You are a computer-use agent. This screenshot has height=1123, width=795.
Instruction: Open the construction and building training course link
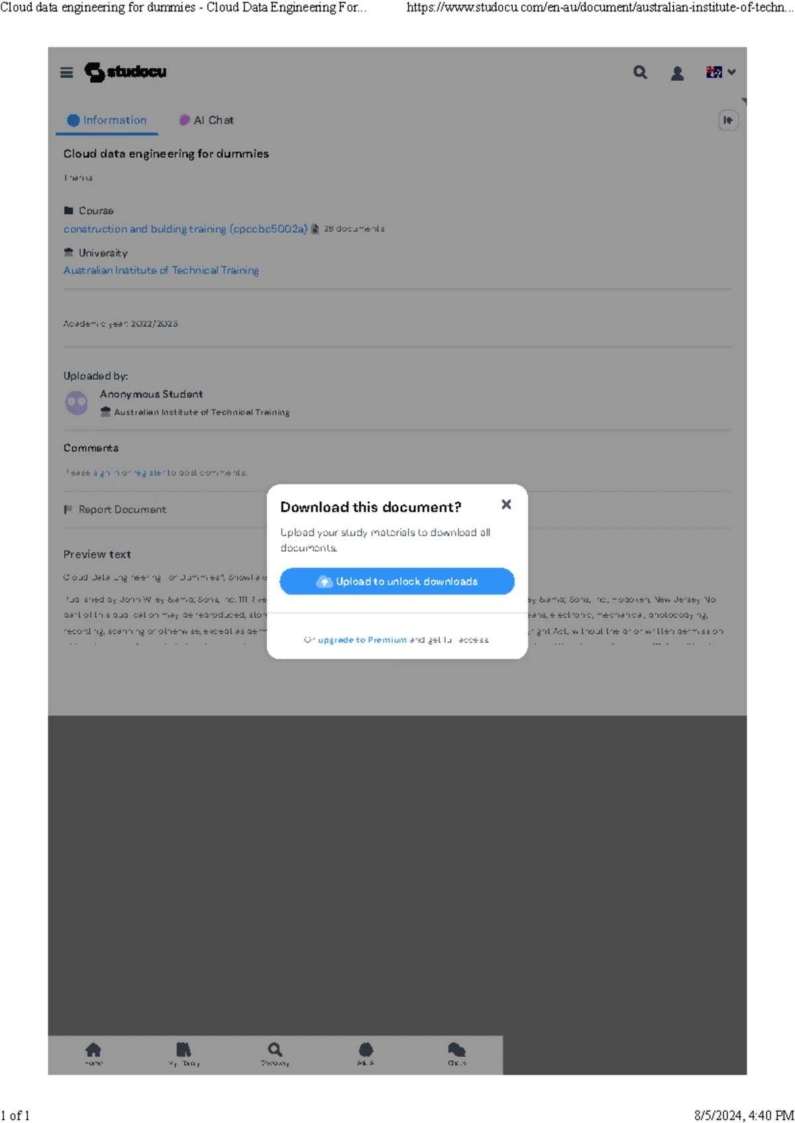(185, 229)
